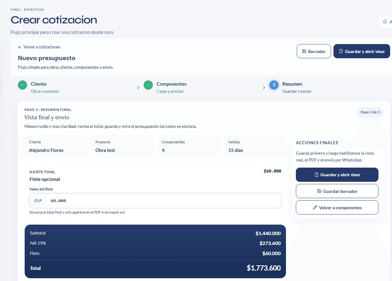
Task: Click the disk icon on Guardar borrador
Action: [x=319, y=191]
